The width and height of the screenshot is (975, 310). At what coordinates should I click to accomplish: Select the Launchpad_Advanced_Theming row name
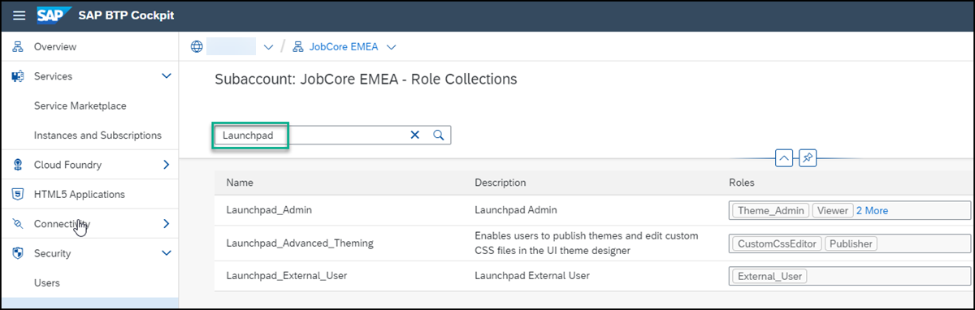point(300,243)
